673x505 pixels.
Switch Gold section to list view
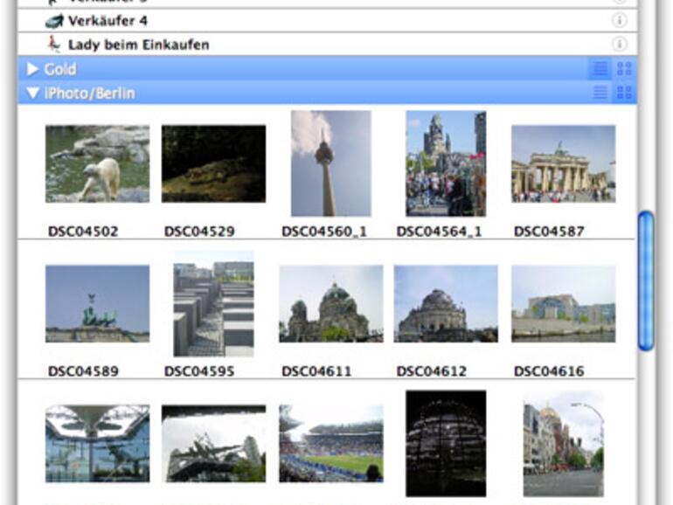point(600,69)
